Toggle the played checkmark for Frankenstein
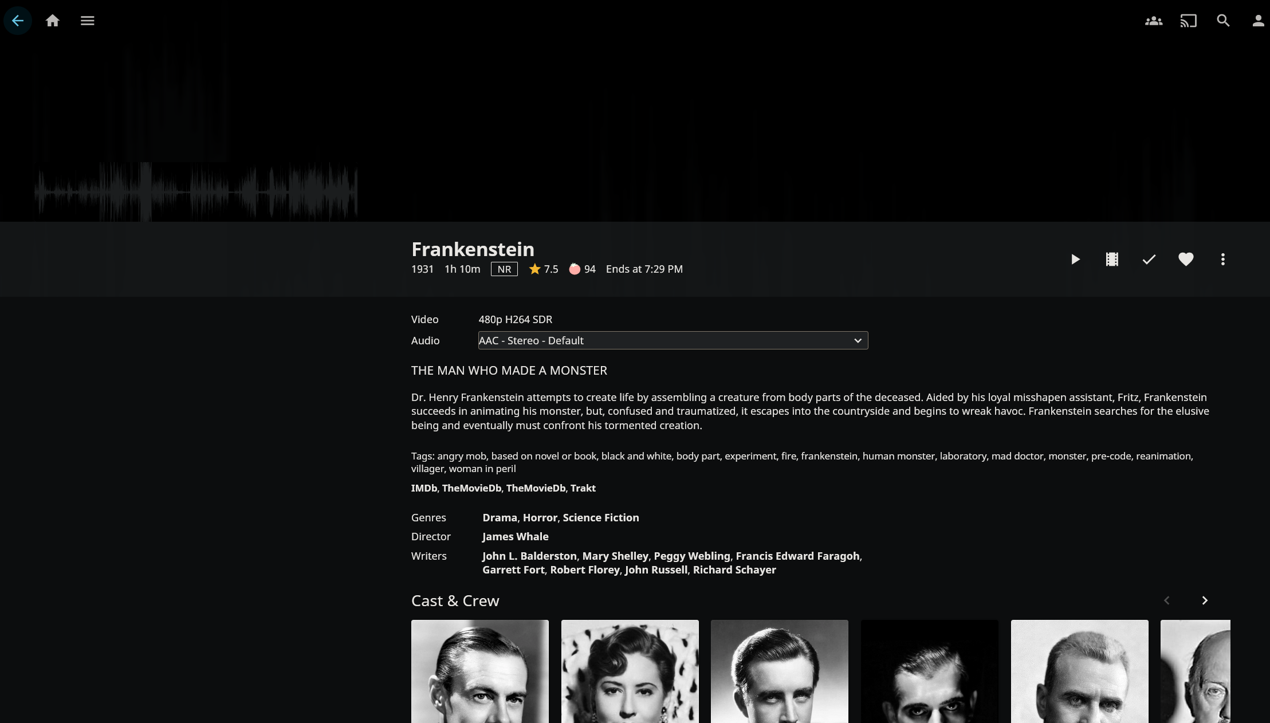Image resolution: width=1270 pixels, height=723 pixels. 1149,260
